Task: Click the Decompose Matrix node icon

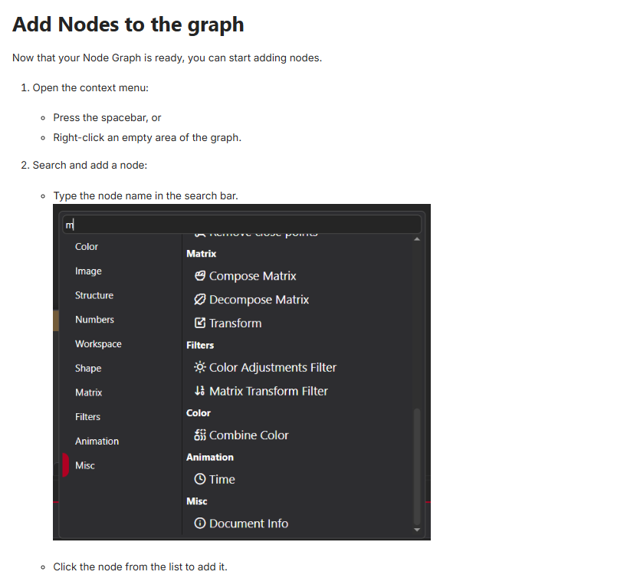Action: 200,300
